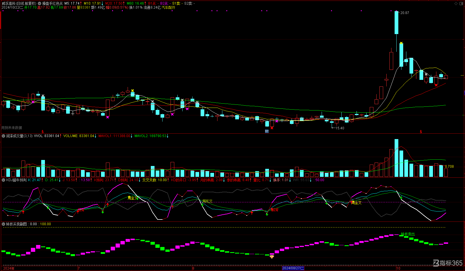
Task: Click the M5: 17.74 moving average value
Action: [72, 3]
